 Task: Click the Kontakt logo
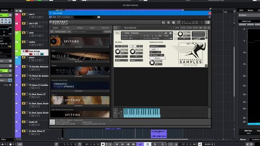pos(58,23)
